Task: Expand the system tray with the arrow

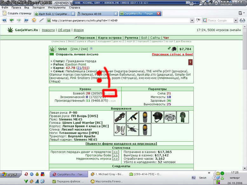Action: (x=213, y=178)
